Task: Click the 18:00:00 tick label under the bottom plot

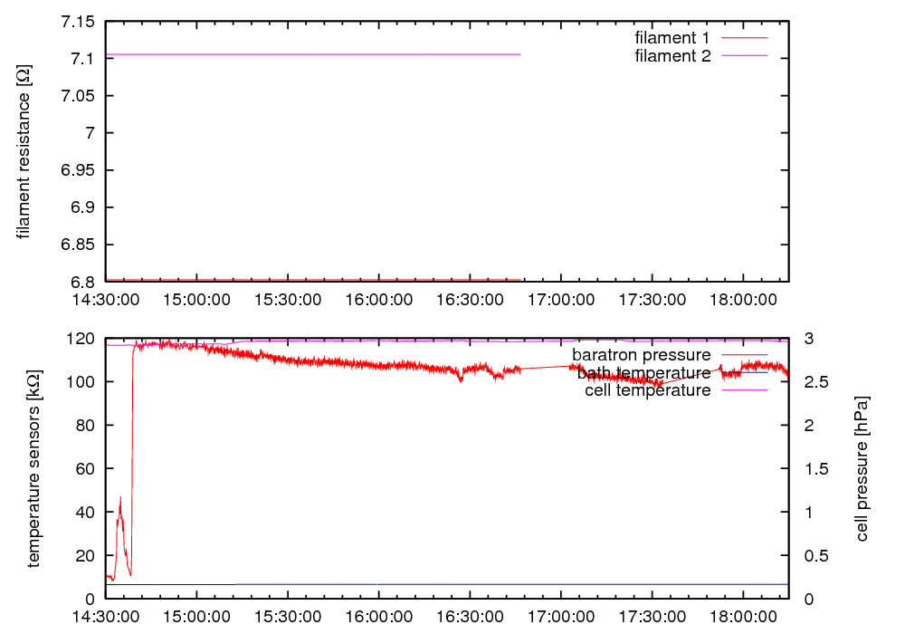Action: point(743,617)
